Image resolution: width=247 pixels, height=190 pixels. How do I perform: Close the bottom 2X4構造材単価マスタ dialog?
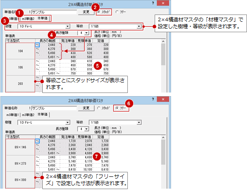[x=163, y=99]
